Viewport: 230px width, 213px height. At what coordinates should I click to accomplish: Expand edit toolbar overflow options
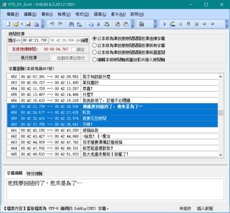pyautogui.click(x=133, y=24)
